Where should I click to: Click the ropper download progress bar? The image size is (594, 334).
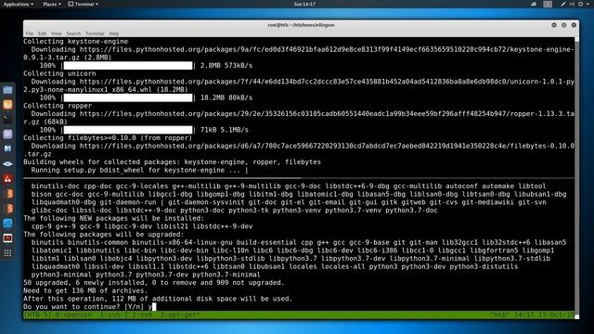tap(128, 130)
